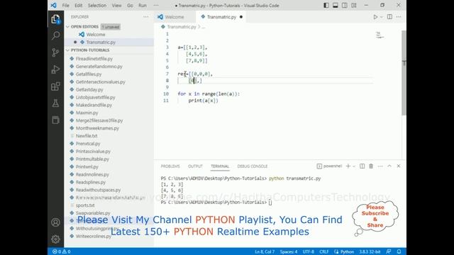The height and width of the screenshot is (255, 454).
Task: Change UTF-8 encoding in status bar
Action: (x=309, y=251)
